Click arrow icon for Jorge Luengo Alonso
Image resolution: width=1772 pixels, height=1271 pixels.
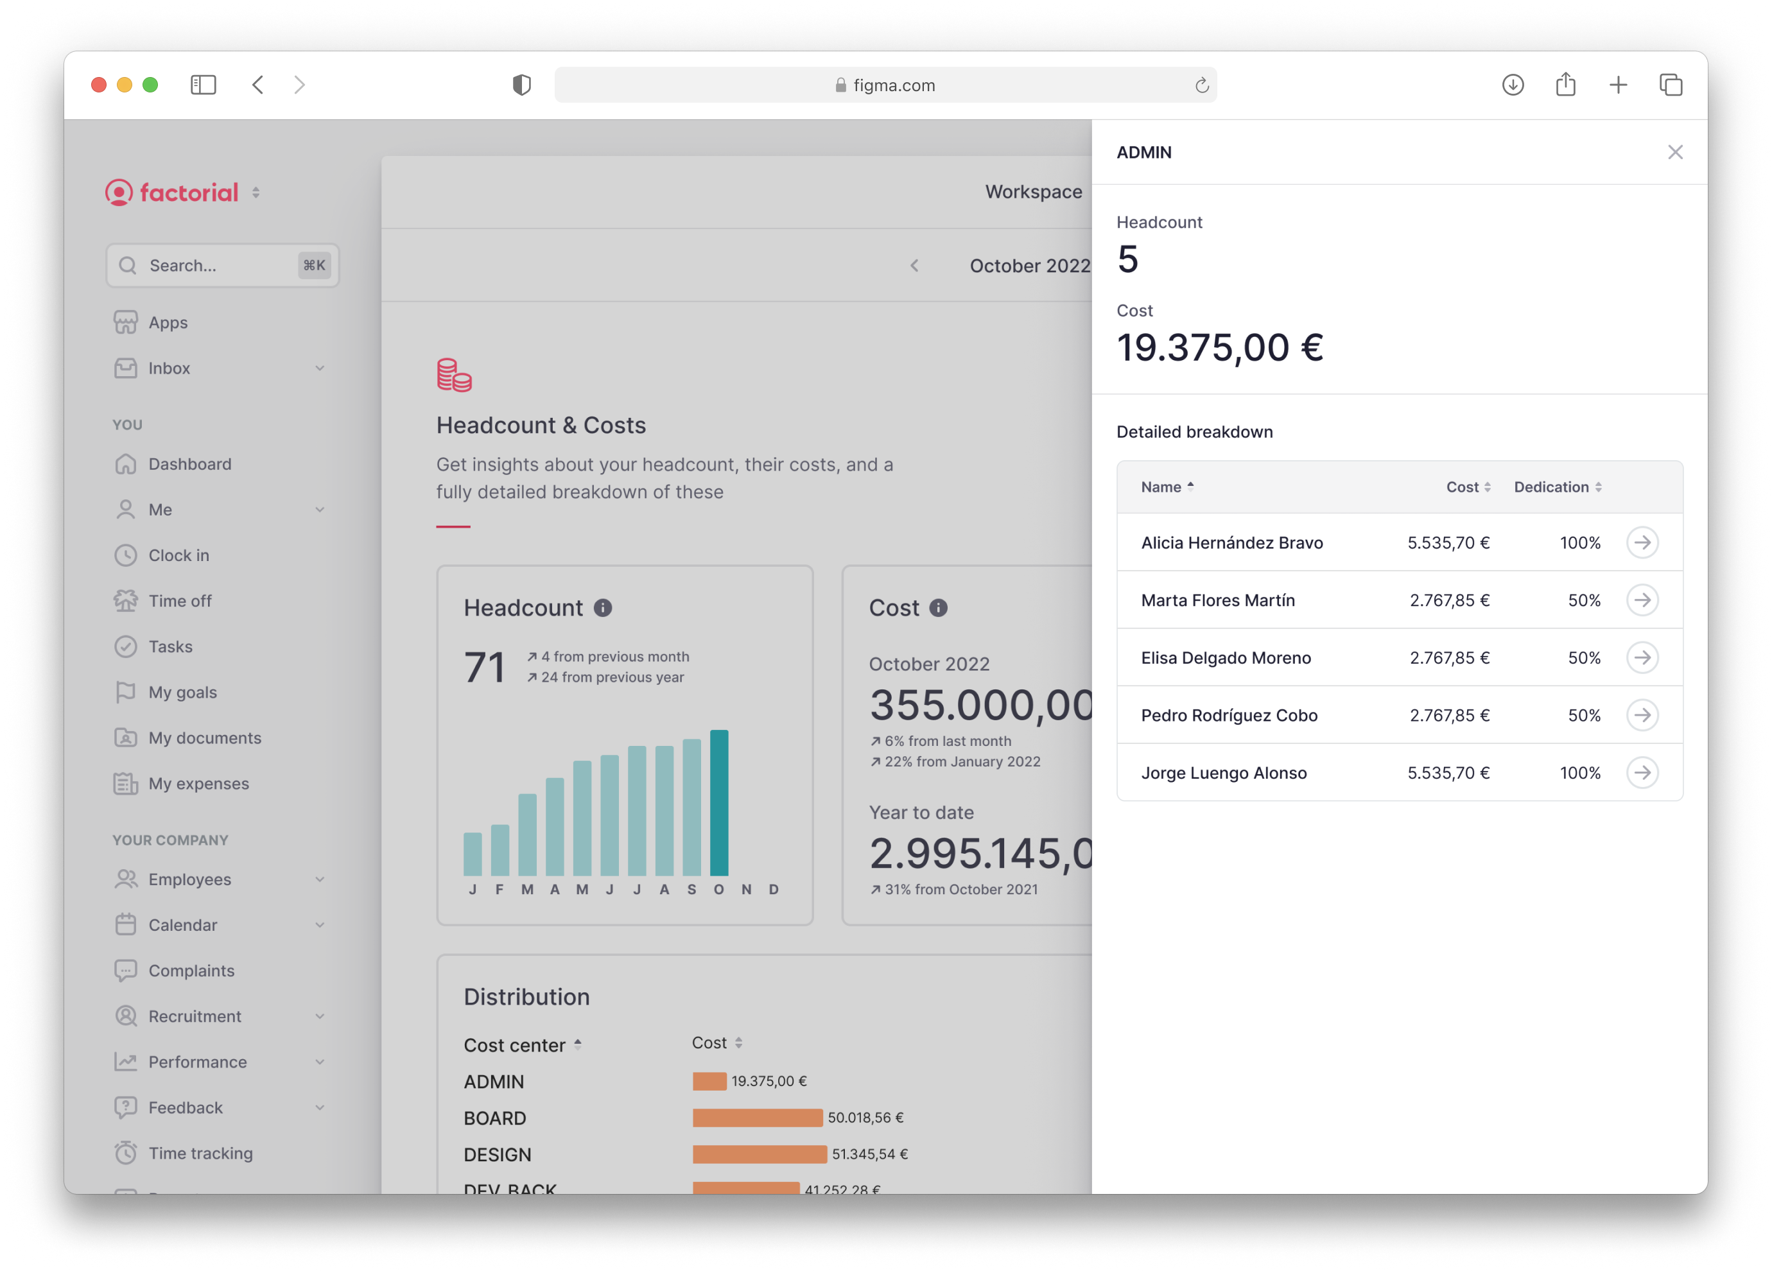coord(1642,773)
